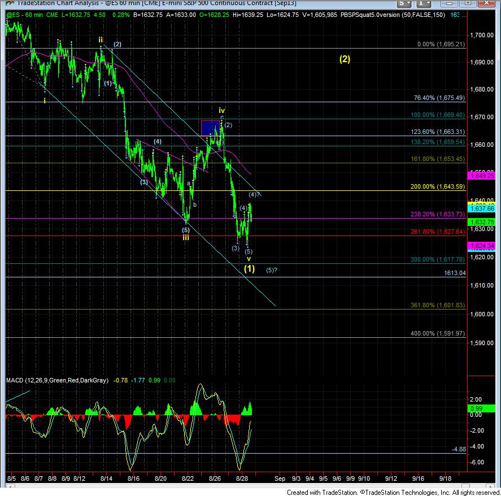Select the yellow 'iv' wave label
Screen dimensions: 501x496
click(222, 111)
